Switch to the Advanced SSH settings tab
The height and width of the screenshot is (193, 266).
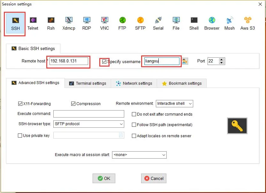pos(35,83)
